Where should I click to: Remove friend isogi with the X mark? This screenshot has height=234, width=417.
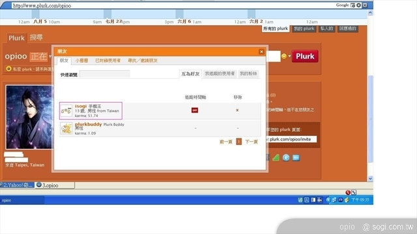237,110
